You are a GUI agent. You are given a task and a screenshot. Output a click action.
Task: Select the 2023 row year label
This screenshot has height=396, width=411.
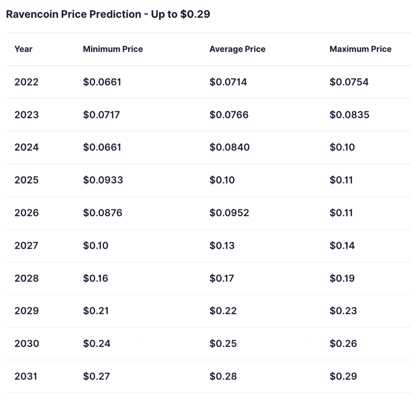[x=26, y=115]
